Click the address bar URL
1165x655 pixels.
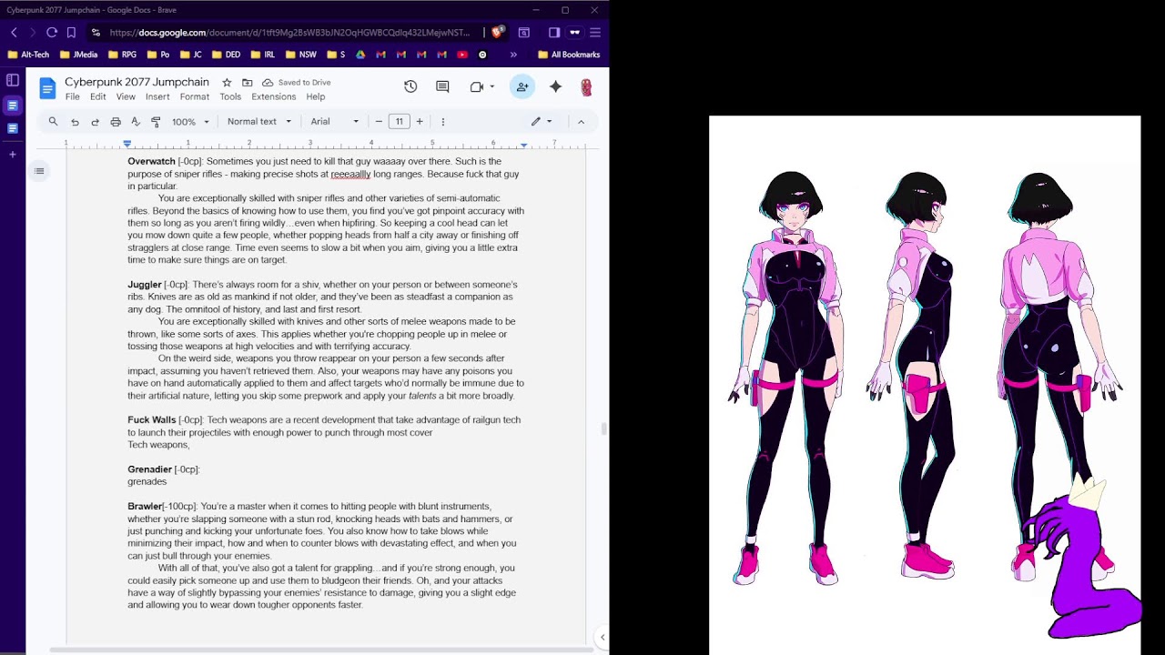(289, 32)
